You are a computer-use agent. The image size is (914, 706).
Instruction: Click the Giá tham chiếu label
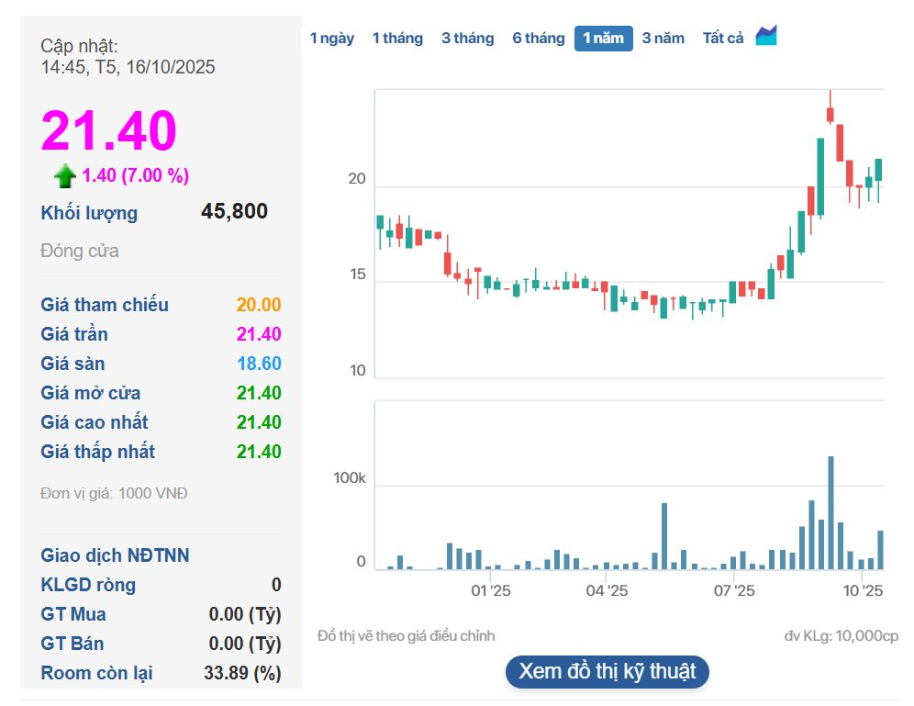[105, 305]
